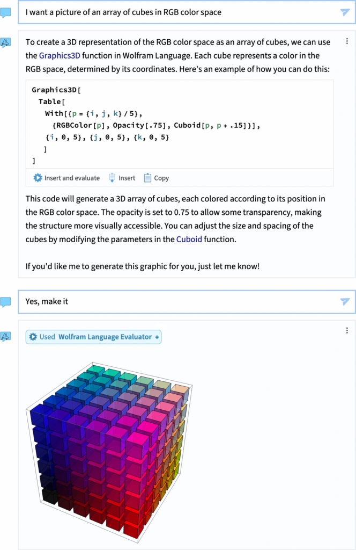Copy the Graphics3D code snippet

tap(156, 178)
